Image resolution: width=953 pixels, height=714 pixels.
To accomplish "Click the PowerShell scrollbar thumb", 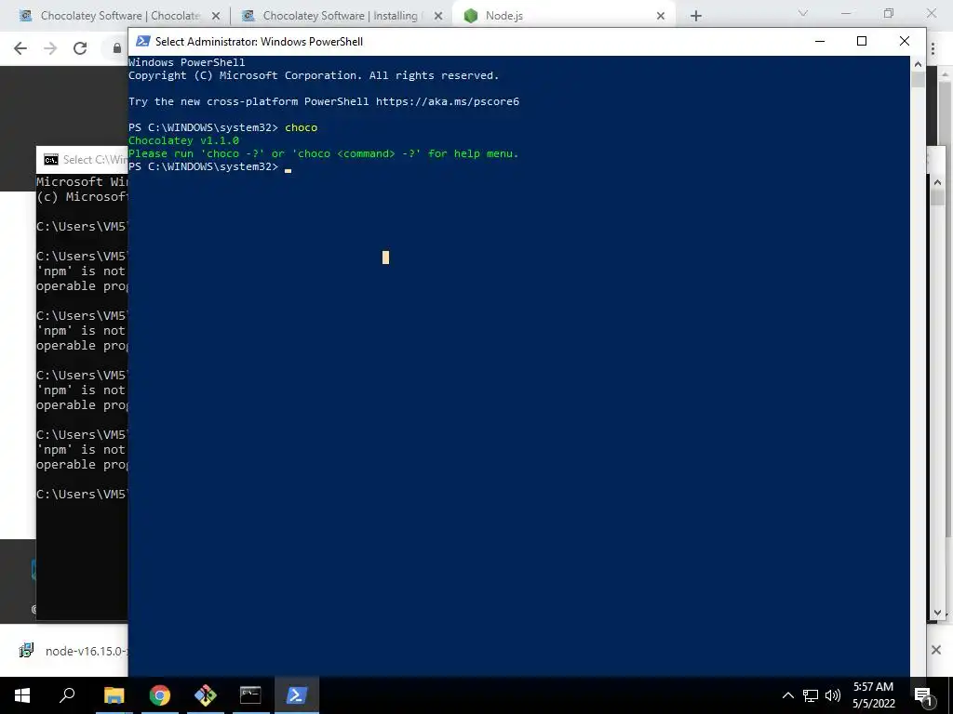I will pos(918,79).
